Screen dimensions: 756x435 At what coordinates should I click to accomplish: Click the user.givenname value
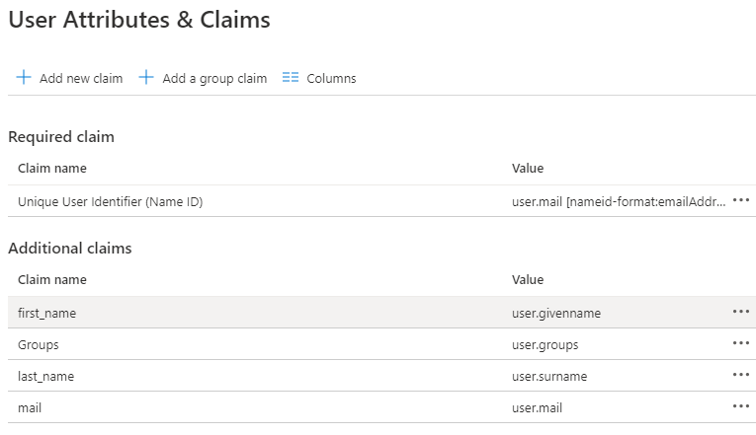click(555, 313)
